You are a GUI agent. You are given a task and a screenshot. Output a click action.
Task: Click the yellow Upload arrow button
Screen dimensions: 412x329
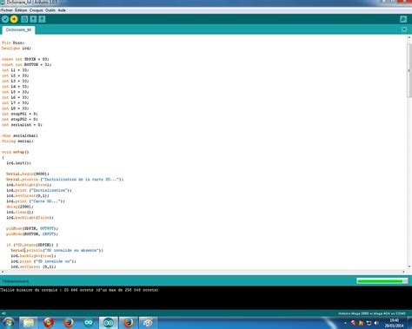click(x=14, y=19)
